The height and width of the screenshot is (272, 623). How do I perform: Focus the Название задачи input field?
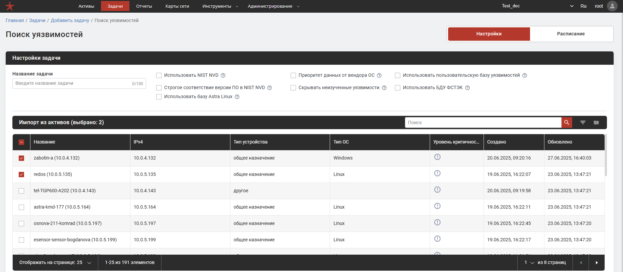(x=72, y=83)
